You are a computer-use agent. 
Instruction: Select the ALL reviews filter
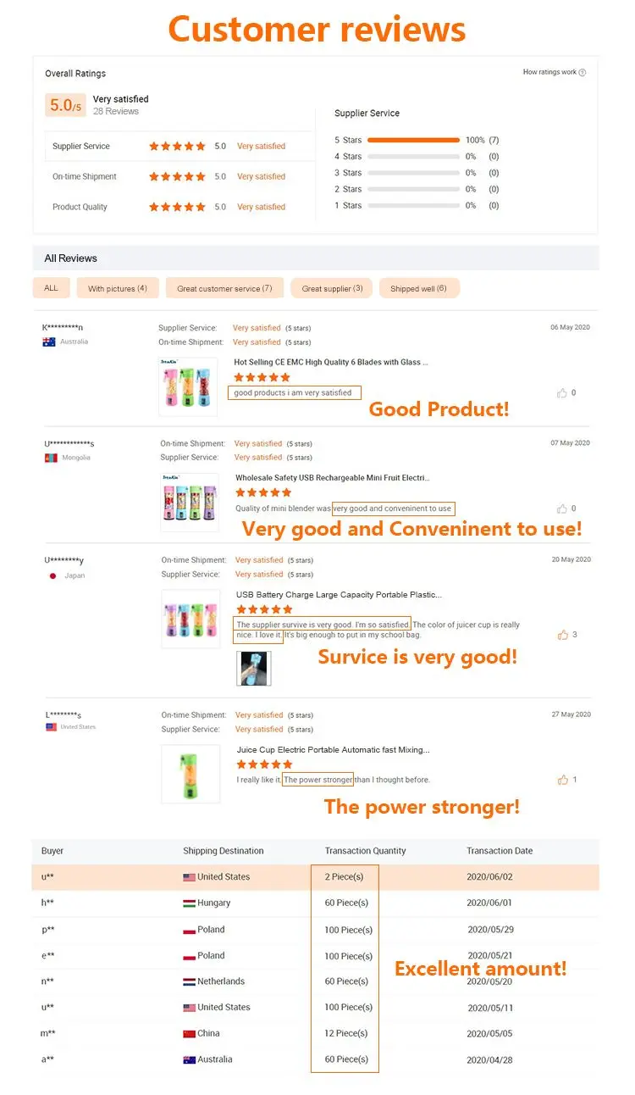point(52,288)
